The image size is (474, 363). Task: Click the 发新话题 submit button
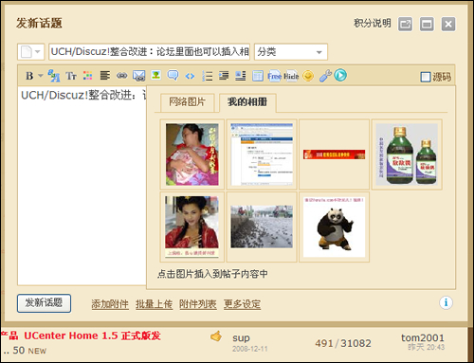click(x=44, y=303)
